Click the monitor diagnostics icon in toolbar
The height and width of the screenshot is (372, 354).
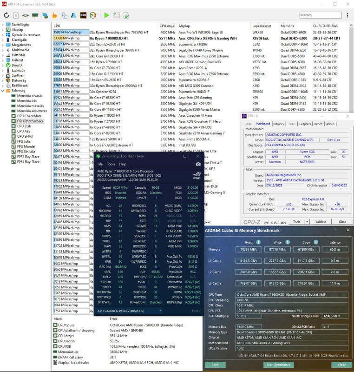[45, 15]
